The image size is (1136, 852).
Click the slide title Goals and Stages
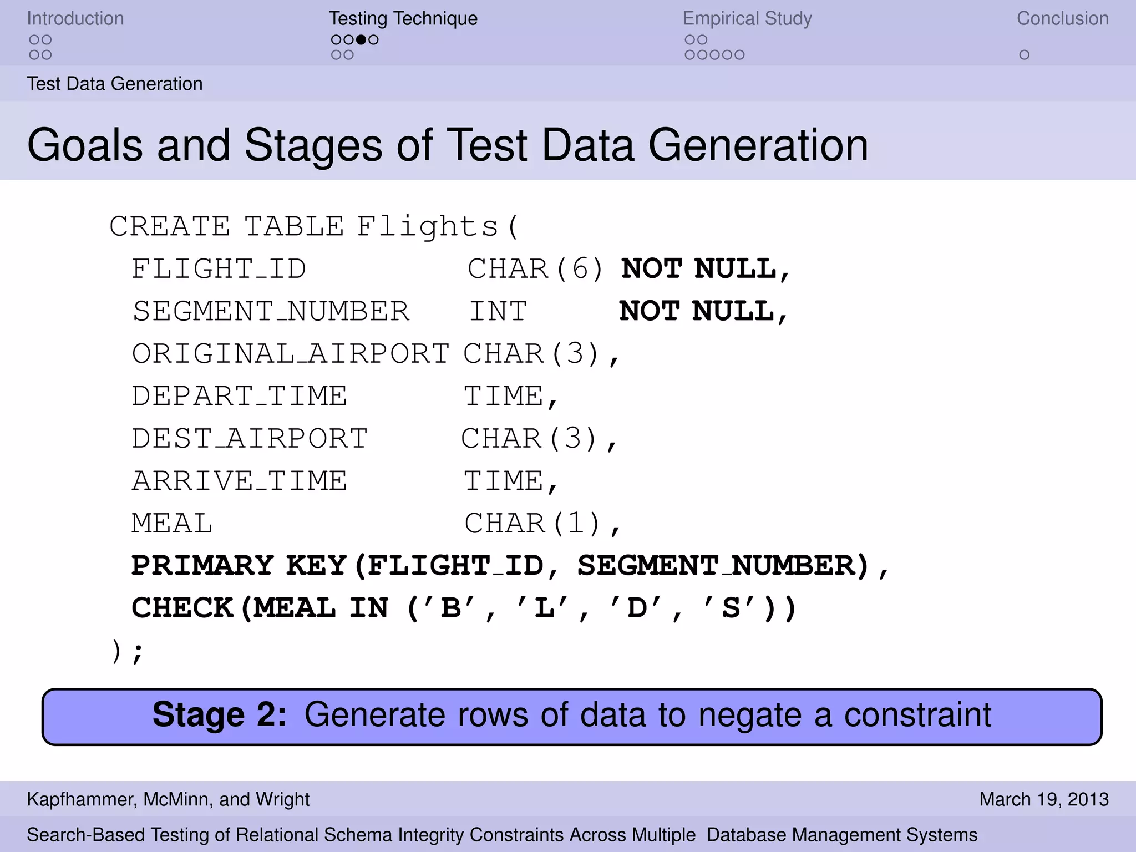(x=448, y=145)
